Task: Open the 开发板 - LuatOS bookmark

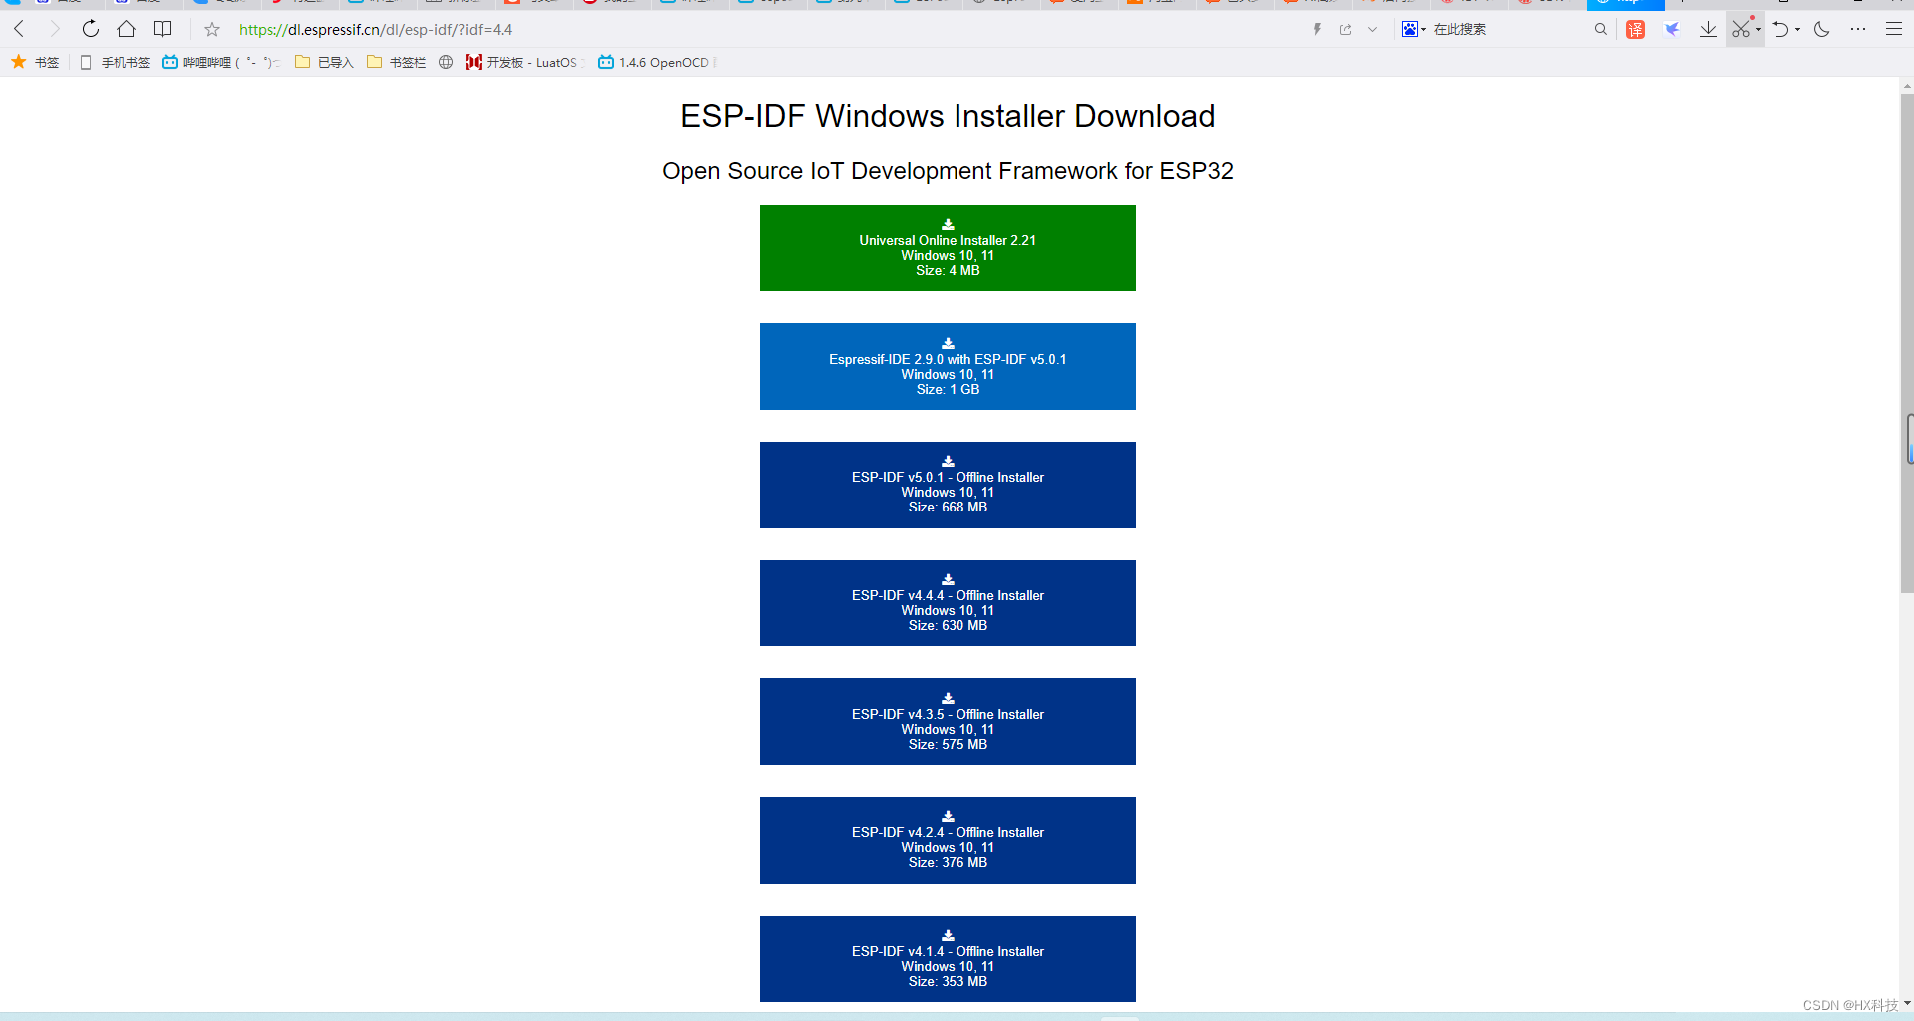Action: 524,62
